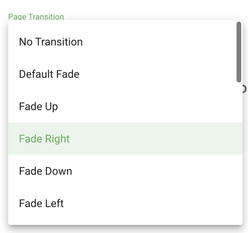Viewport: 248px width, 233px height.
Task: Click the dropdown list's gray scrollbar thumb
Action: 239,52
